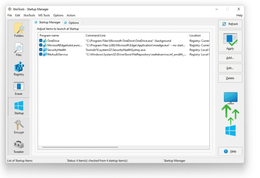
Task: Click the SecurityHealthSystray.exe command line
Action: [115, 50]
